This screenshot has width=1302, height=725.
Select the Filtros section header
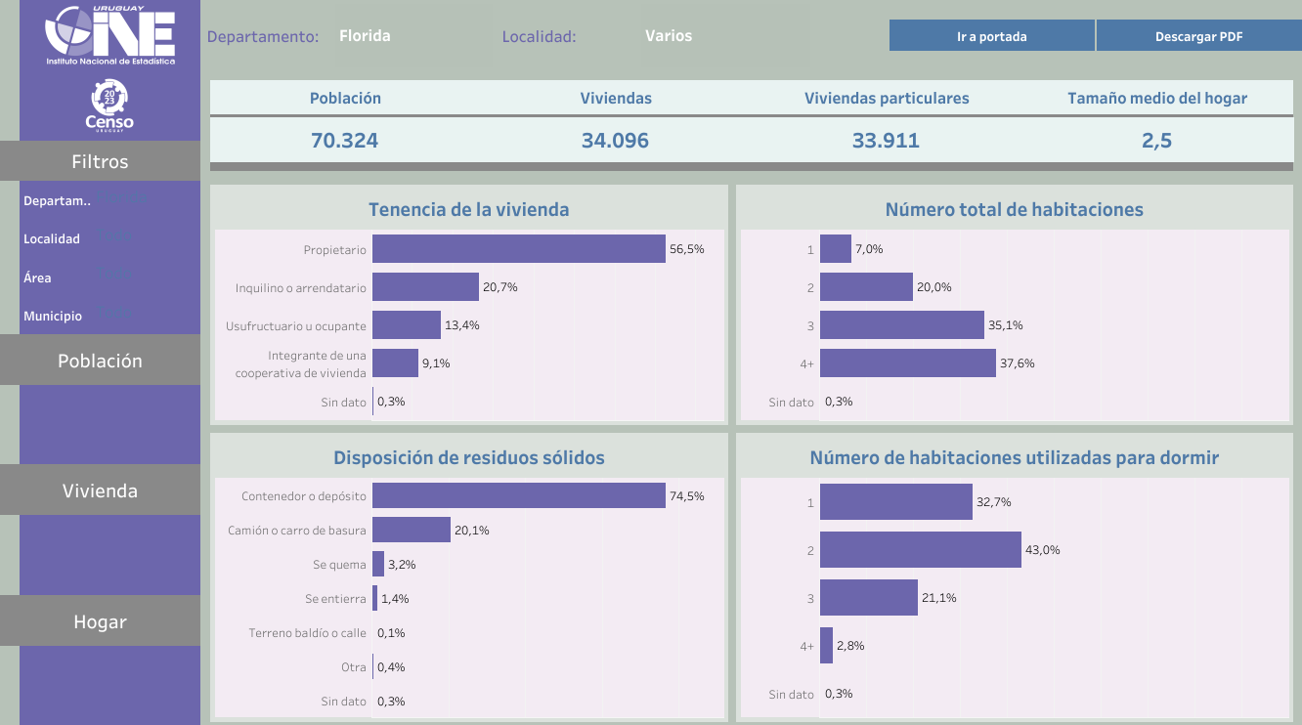click(100, 161)
